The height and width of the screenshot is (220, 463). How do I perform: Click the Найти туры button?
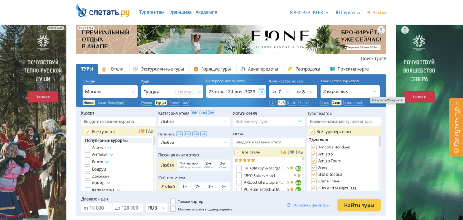pos(359,205)
